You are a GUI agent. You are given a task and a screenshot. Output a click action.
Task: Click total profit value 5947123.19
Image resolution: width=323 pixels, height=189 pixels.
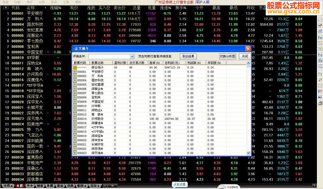tap(172, 67)
